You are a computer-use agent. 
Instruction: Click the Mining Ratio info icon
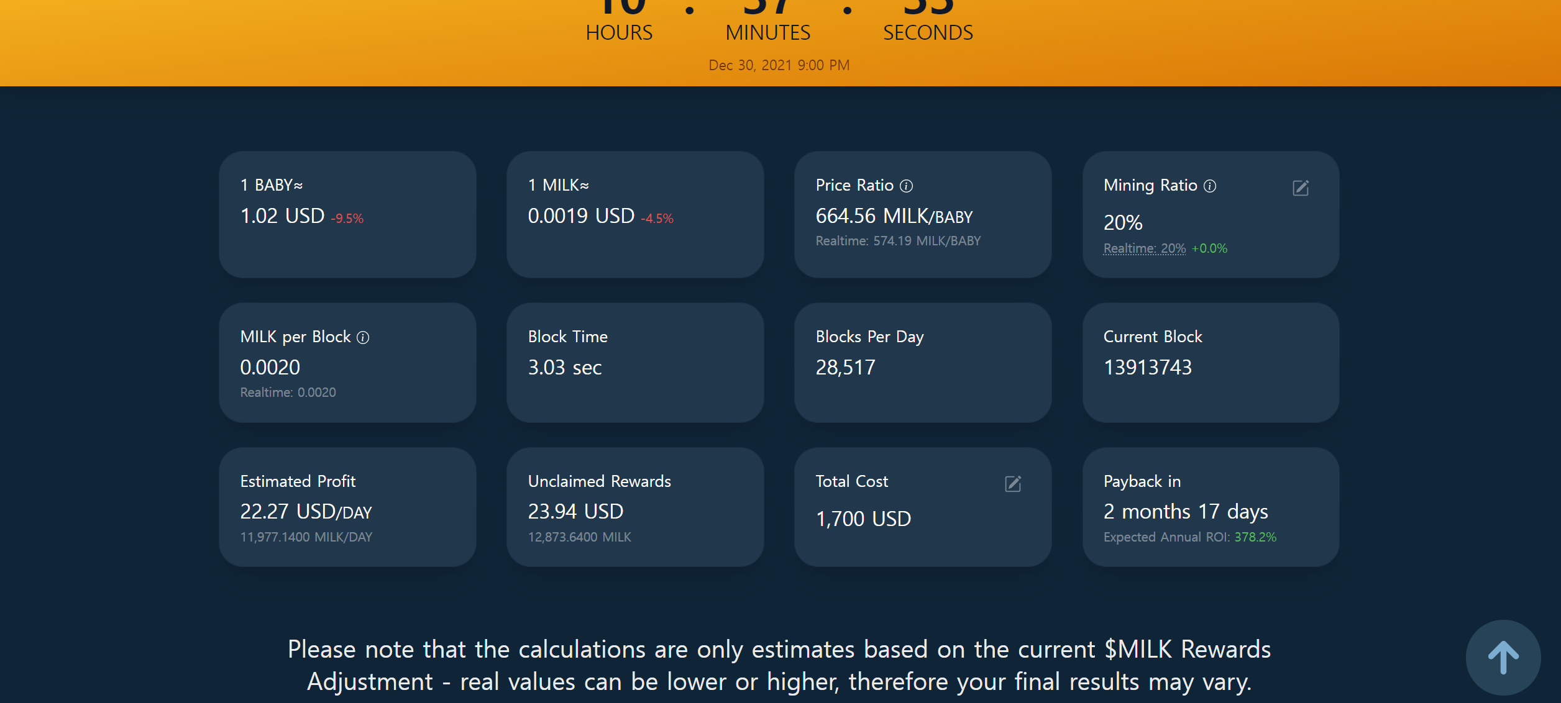tap(1209, 186)
